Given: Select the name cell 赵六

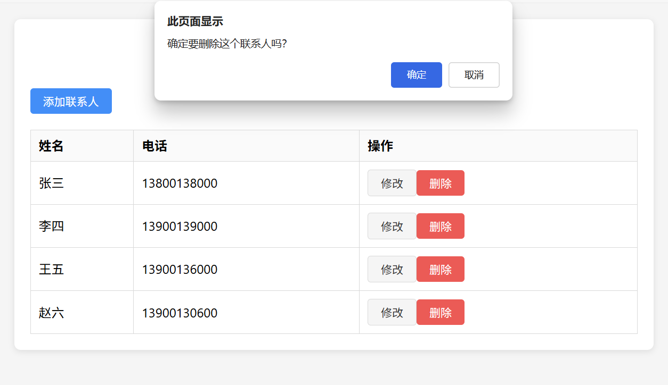Looking at the screenshot, I should [x=82, y=312].
